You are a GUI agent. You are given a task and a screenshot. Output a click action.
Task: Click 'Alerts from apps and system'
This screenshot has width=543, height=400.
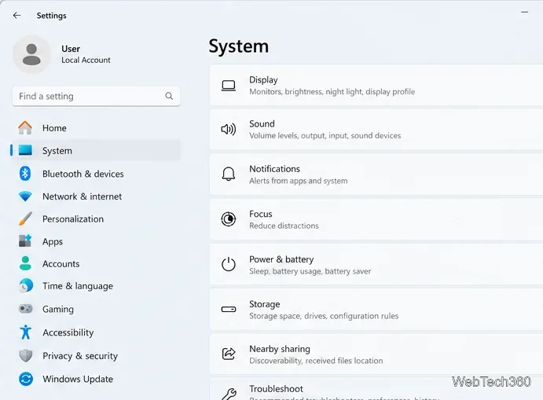[299, 181]
